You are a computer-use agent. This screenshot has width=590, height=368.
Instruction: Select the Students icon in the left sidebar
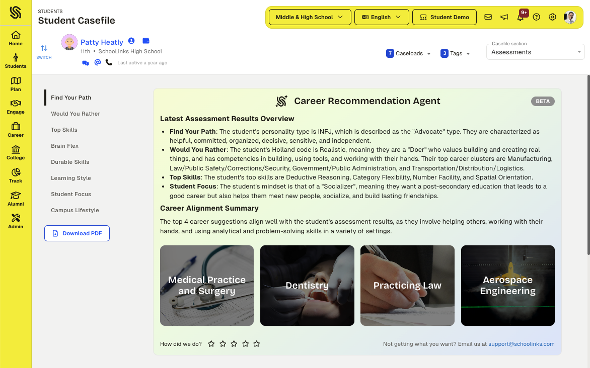[x=16, y=59]
